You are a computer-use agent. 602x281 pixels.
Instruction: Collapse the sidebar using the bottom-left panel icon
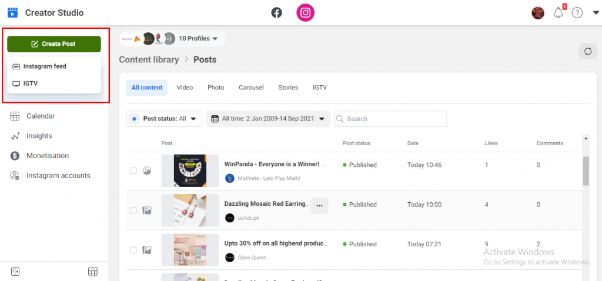(x=15, y=272)
